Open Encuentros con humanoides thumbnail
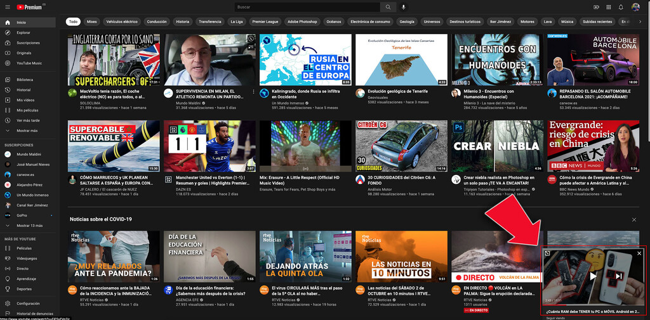 497,60
